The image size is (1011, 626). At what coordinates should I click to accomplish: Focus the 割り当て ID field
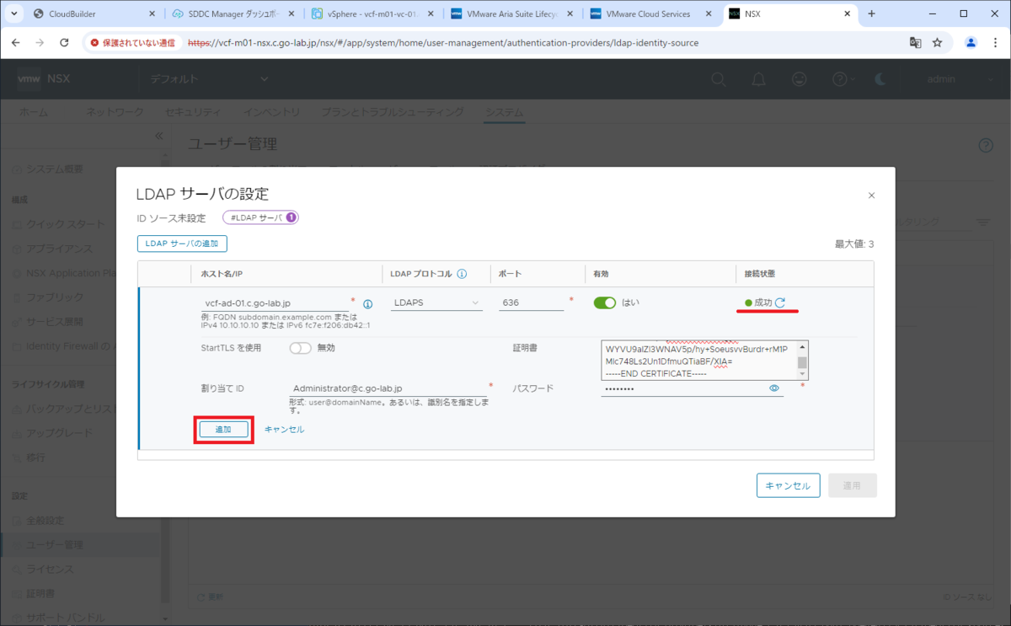point(388,388)
